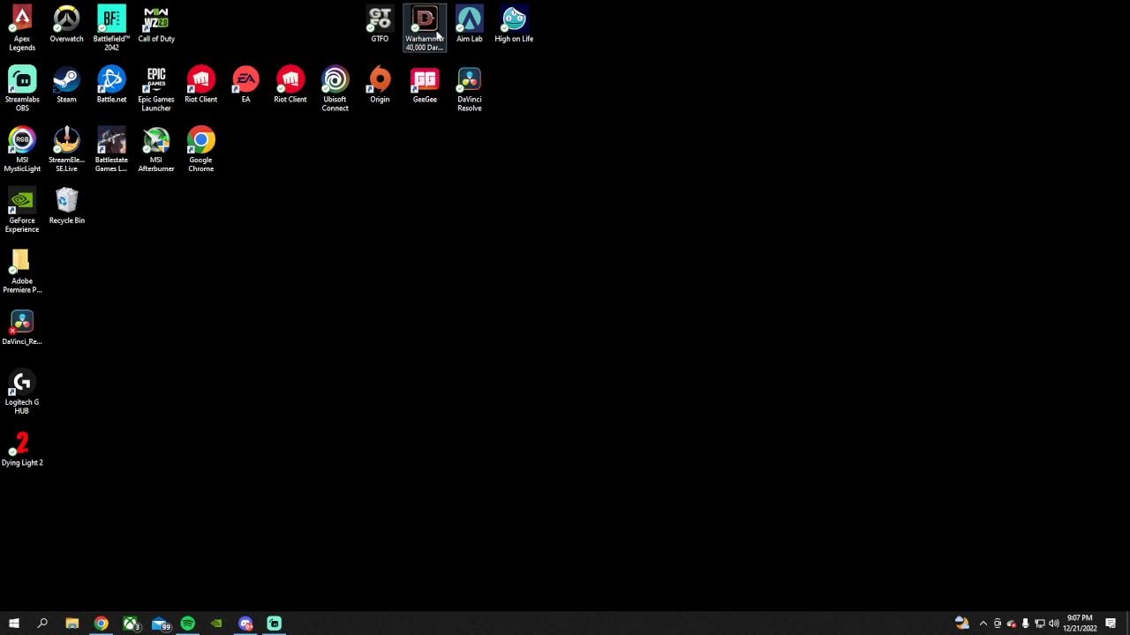
Task: Launch Overwatch from the desktop
Action: coord(66,25)
